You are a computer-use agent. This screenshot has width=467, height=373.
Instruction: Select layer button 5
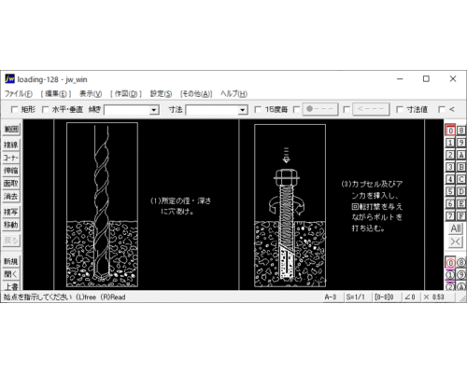(450, 191)
